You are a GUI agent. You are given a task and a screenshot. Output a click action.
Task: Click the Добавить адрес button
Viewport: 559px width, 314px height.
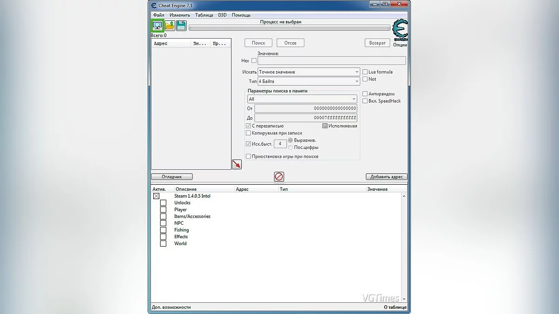[x=387, y=177]
